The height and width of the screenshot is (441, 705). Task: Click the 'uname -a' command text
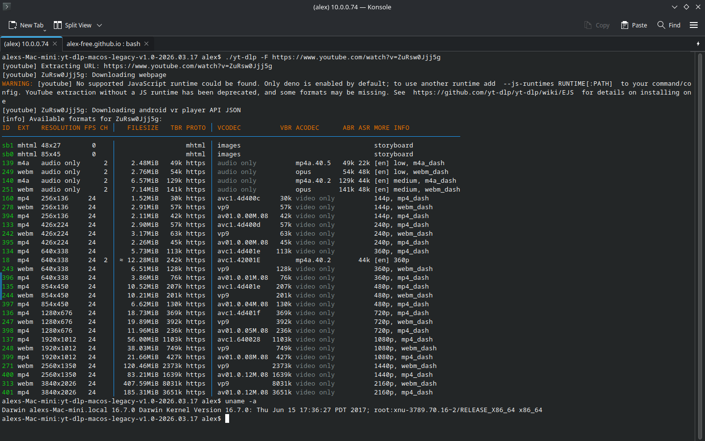[x=241, y=401]
